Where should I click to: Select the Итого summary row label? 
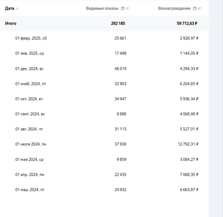[11, 24]
